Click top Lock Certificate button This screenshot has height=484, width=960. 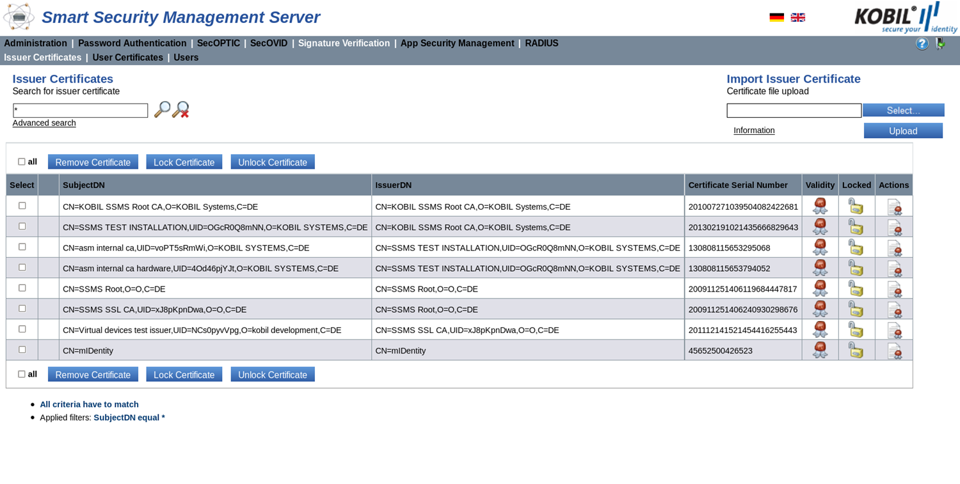[x=184, y=162]
